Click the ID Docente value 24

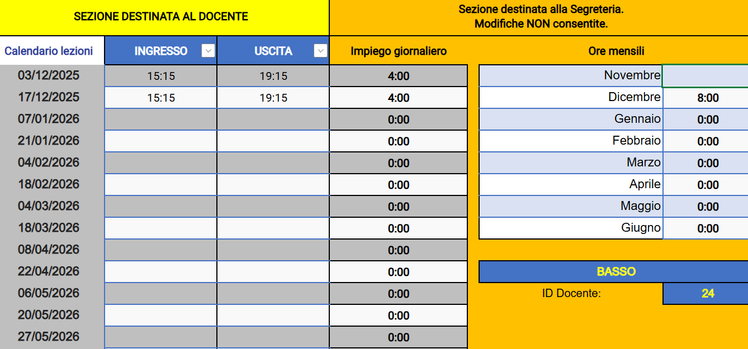tap(708, 293)
